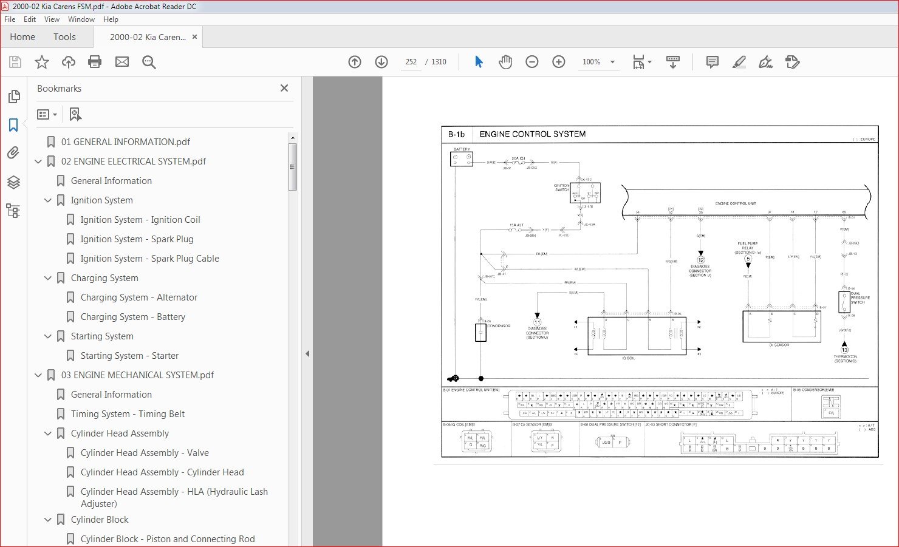Collapse the Cylinder Head Assembly group
Screen dimensions: 899x547
(x=48, y=433)
